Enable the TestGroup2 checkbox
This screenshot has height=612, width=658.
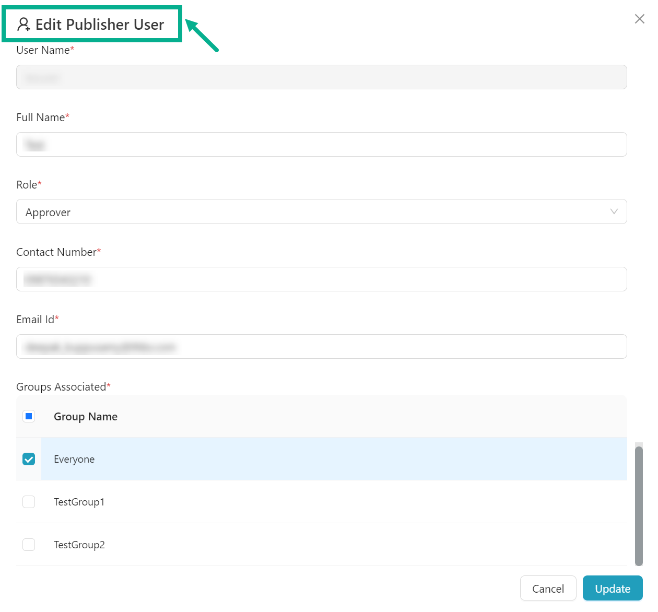click(x=29, y=545)
